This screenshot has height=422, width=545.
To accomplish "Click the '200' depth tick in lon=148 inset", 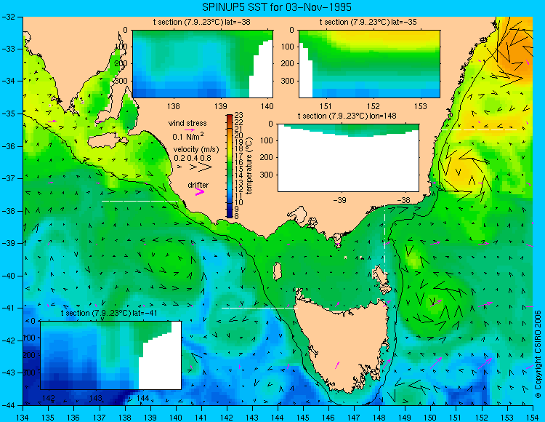I will click(x=267, y=158).
